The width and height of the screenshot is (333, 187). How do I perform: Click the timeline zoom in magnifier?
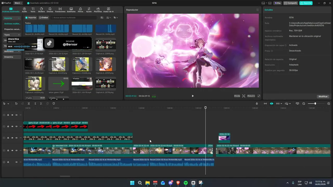point(329,104)
